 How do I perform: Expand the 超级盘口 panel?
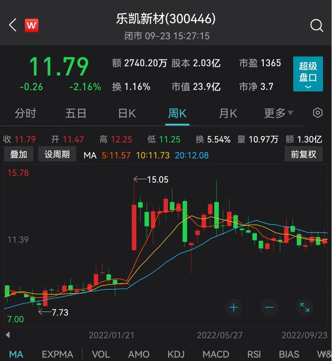[308, 74]
